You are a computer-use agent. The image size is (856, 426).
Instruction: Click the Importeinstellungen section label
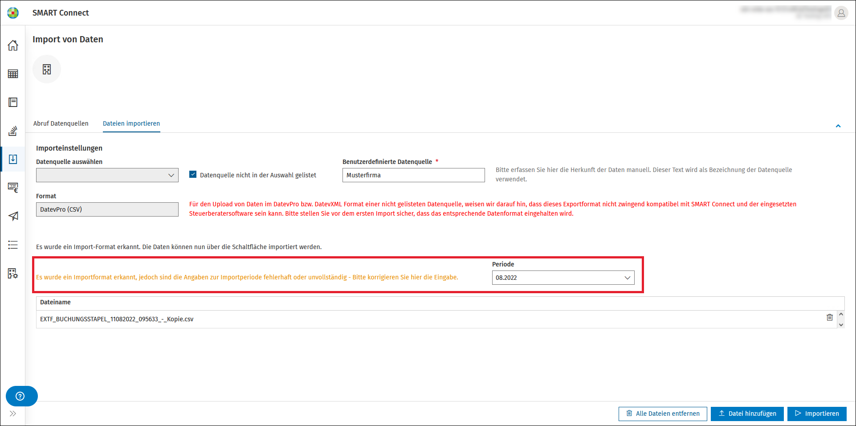coord(69,148)
